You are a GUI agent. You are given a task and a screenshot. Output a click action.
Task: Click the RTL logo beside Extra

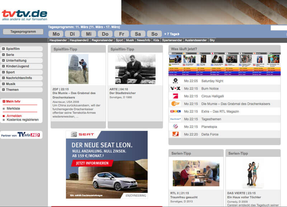pos(175,111)
